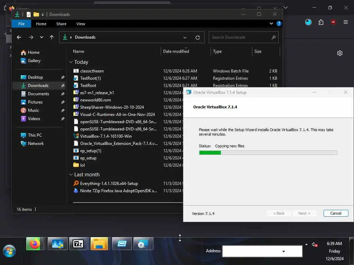
Task: Go back in File Explorer
Action: point(19,37)
